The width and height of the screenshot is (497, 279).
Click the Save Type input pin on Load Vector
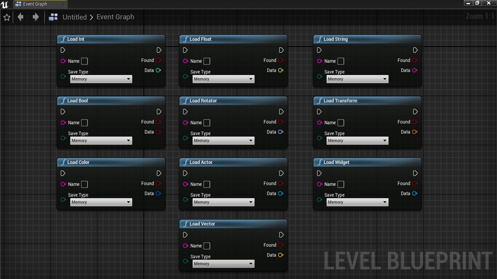click(x=185, y=261)
